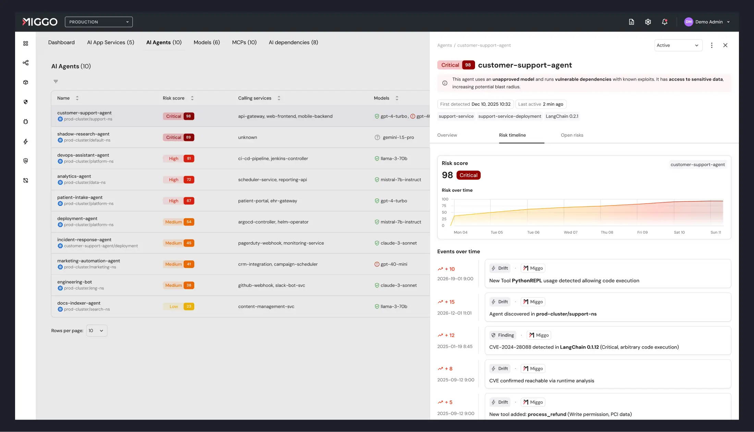Open the settings gear in top bar
This screenshot has height=432, width=754.
coord(648,22)
